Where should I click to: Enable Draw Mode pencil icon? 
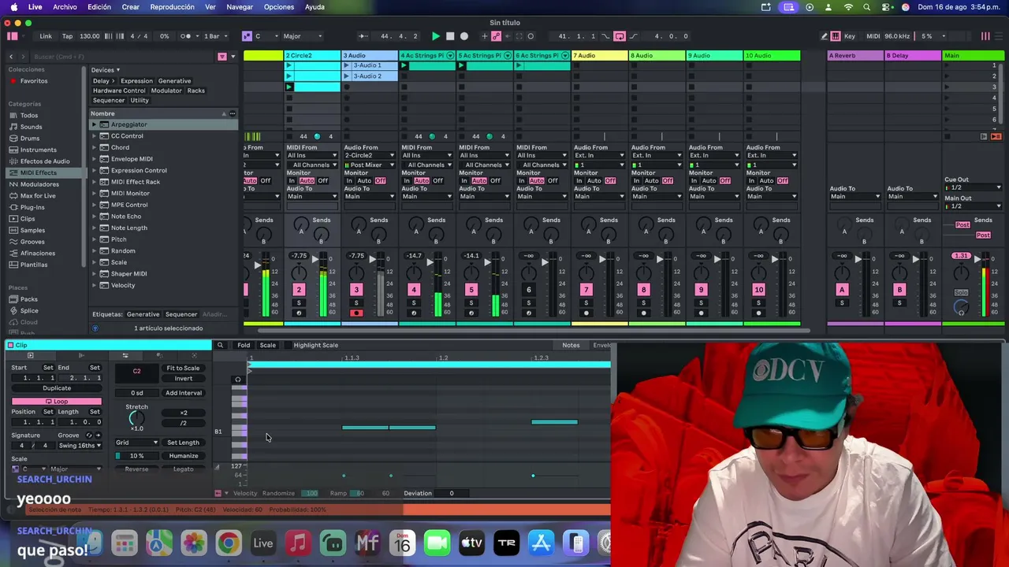825,36
